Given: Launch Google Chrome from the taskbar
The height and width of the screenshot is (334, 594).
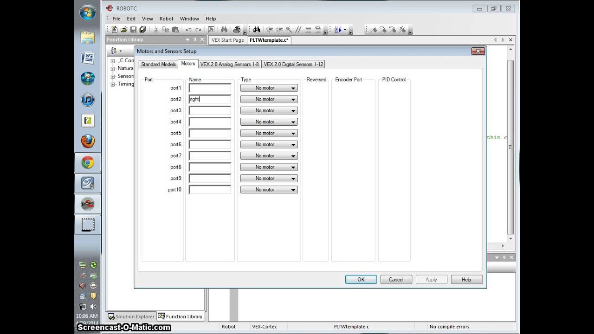Looking at the screenshot, I should pyautogui.click(x=88, y=162).
